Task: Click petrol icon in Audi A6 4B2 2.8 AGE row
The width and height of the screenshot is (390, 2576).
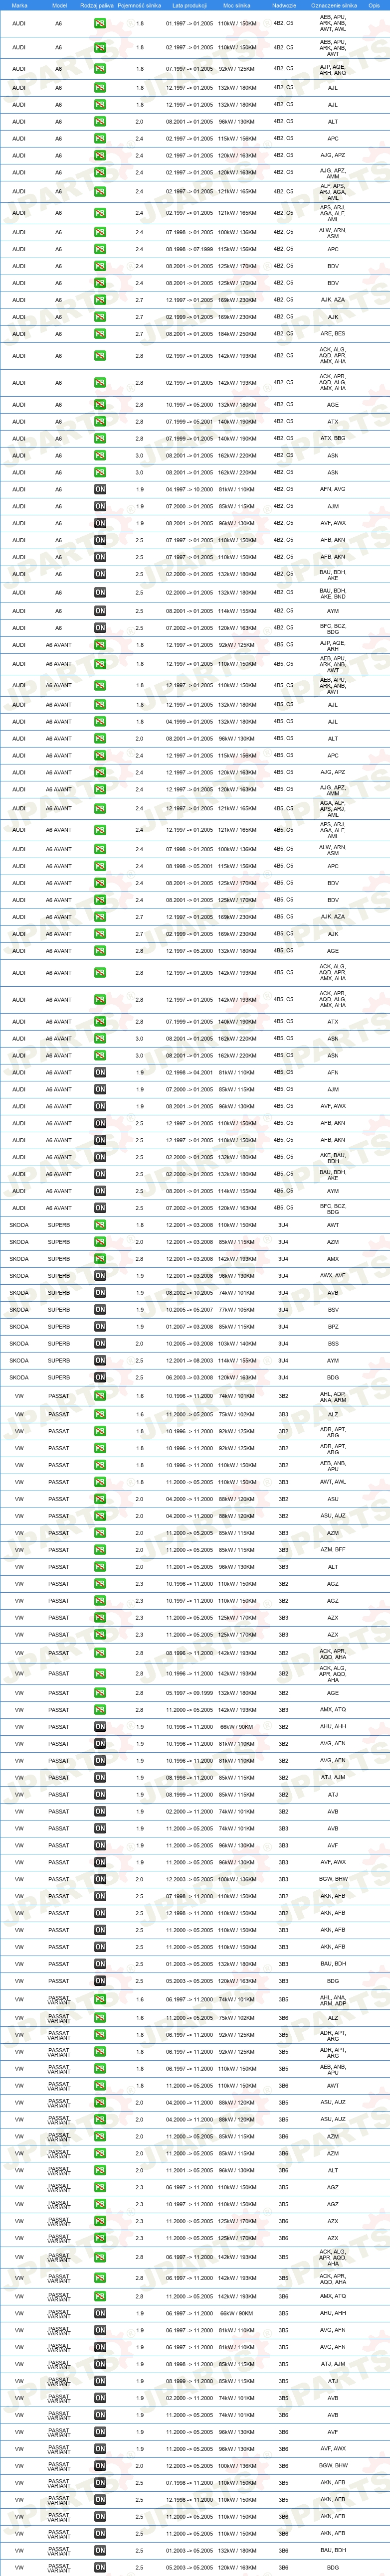Action: point(100,405)
